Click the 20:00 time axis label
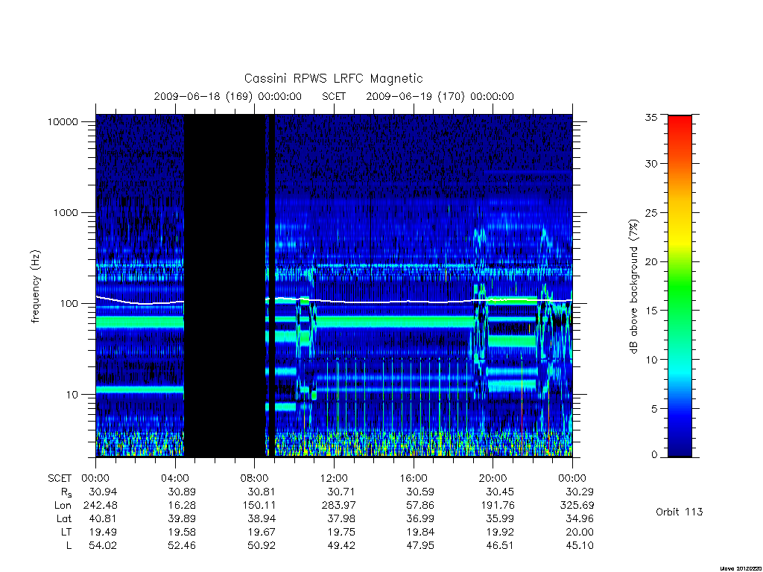The image size is (763, 572). tap(493, 478)
